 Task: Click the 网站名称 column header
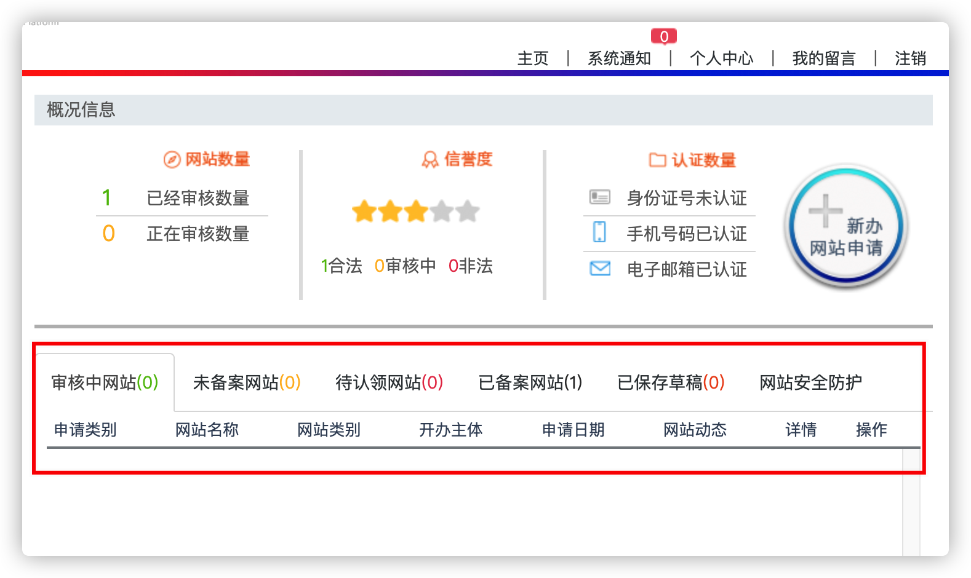pos(207,429)
